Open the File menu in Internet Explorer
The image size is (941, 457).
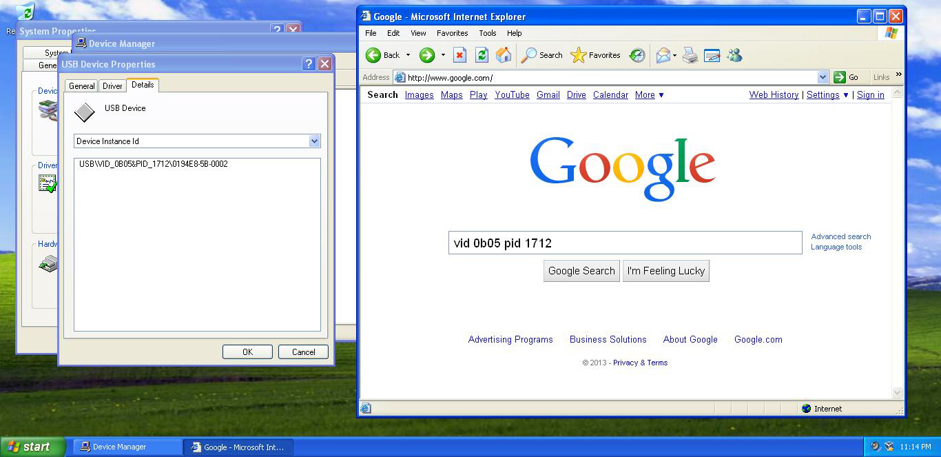pos(371,33)
